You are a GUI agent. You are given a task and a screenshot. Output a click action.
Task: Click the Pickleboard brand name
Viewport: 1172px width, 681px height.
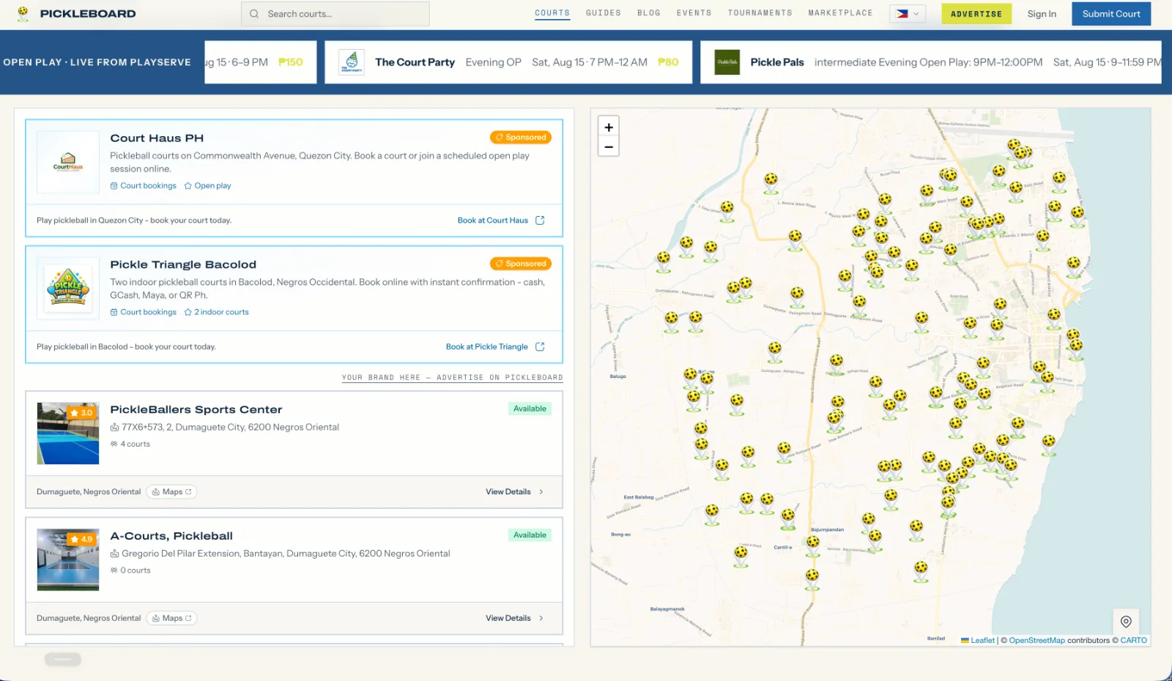(x=88, y=14)
